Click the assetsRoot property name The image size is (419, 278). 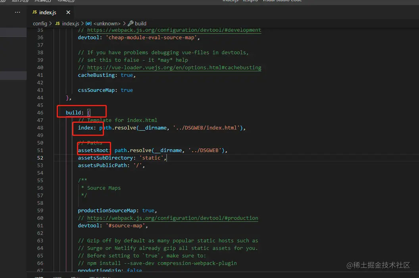point(93,150)
